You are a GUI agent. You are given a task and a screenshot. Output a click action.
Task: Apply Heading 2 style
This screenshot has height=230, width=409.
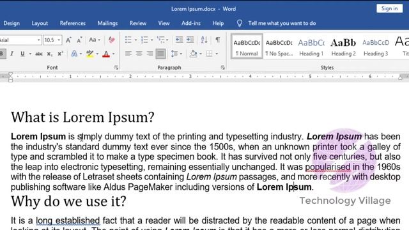point(343,46)
